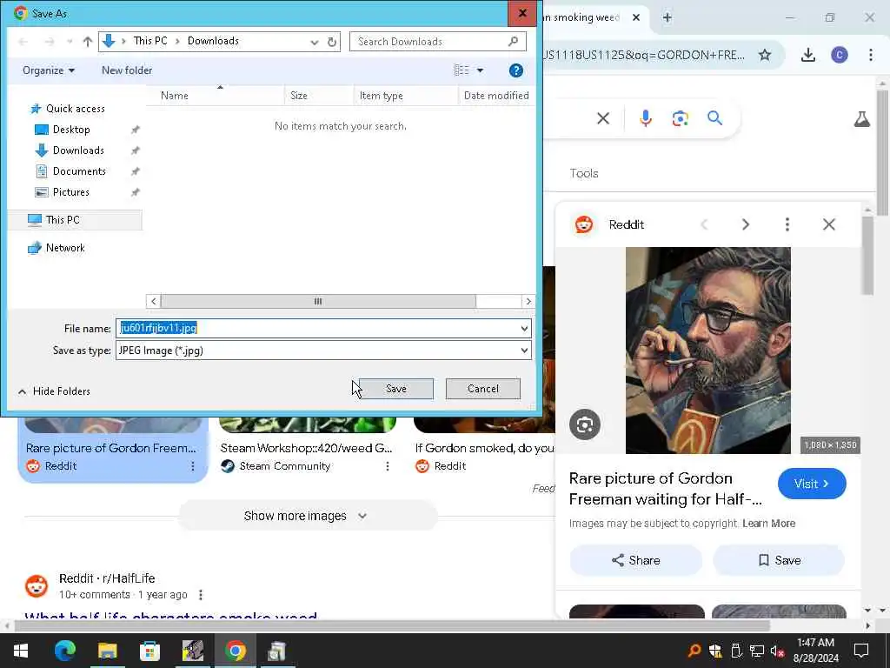This screenshot has width=890, height=668.
Task: Open the Learn More copyright link
Action: point(768,523)
